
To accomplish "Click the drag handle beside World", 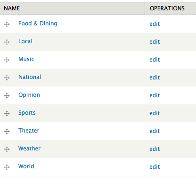I will pyautogui.click(x=7, y=167).
